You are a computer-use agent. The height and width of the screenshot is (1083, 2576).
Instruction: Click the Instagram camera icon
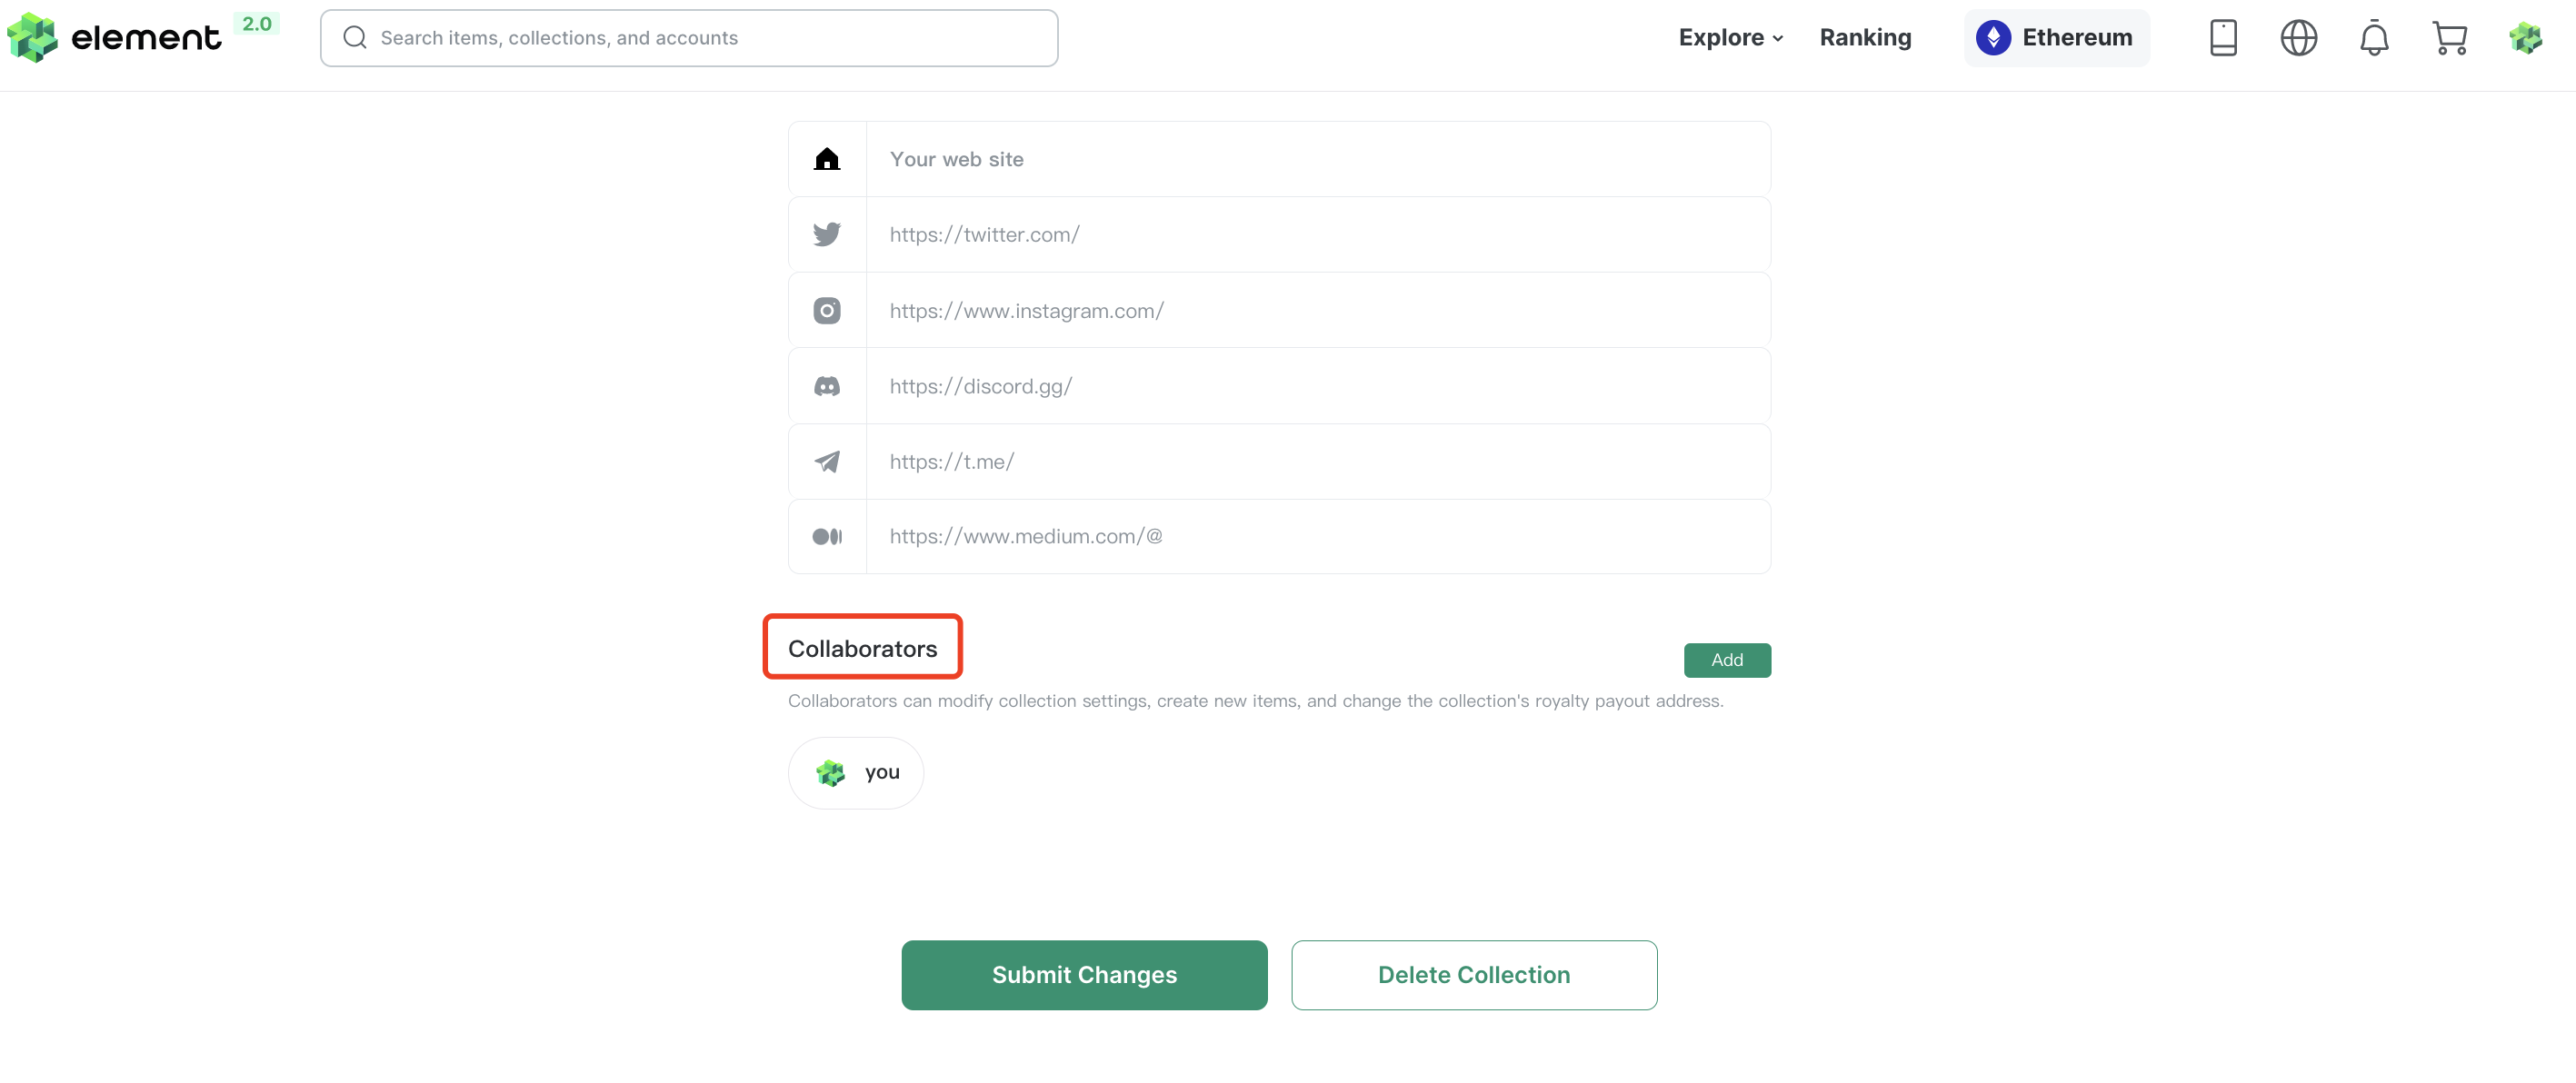[x=827, y=310]
